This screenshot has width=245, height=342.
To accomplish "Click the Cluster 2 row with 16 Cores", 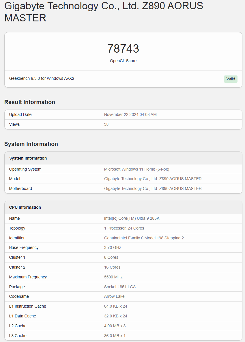I will pos(112,267).
